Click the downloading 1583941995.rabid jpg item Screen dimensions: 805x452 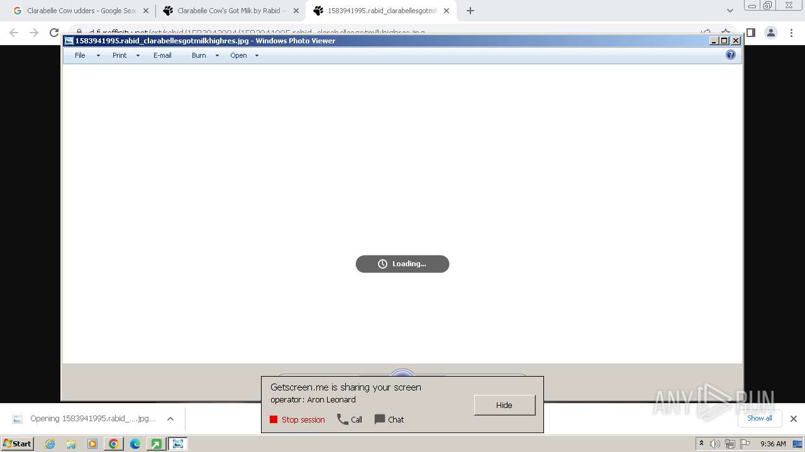tap(84, 419)
